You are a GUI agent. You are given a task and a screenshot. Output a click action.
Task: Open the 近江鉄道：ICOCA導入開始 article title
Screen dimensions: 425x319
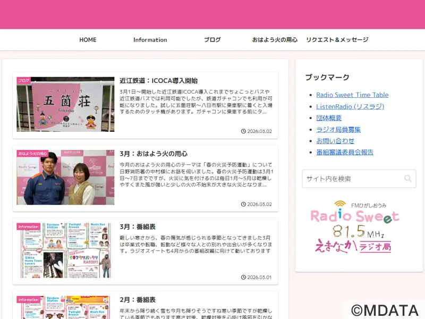click(x=158, y=81)
